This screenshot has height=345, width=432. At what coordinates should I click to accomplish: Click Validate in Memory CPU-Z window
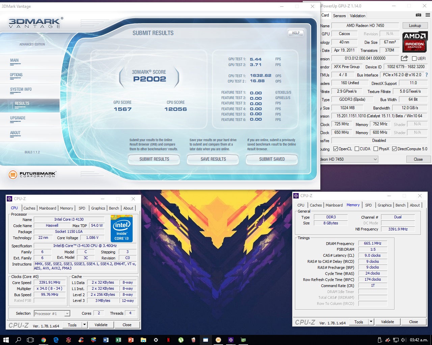click(x=387, y=322)
